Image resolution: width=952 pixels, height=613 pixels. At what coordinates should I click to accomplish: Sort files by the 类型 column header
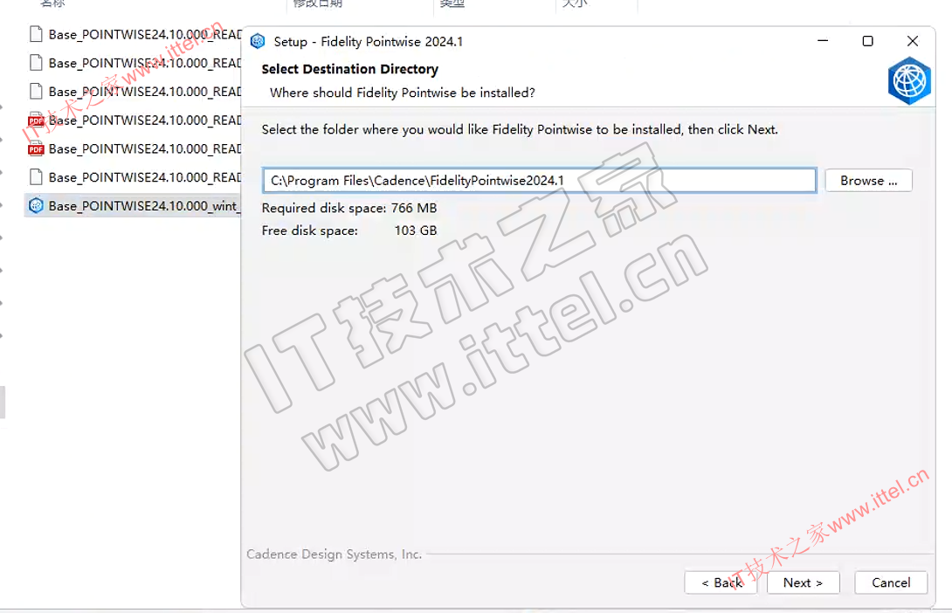pos(452,4)
